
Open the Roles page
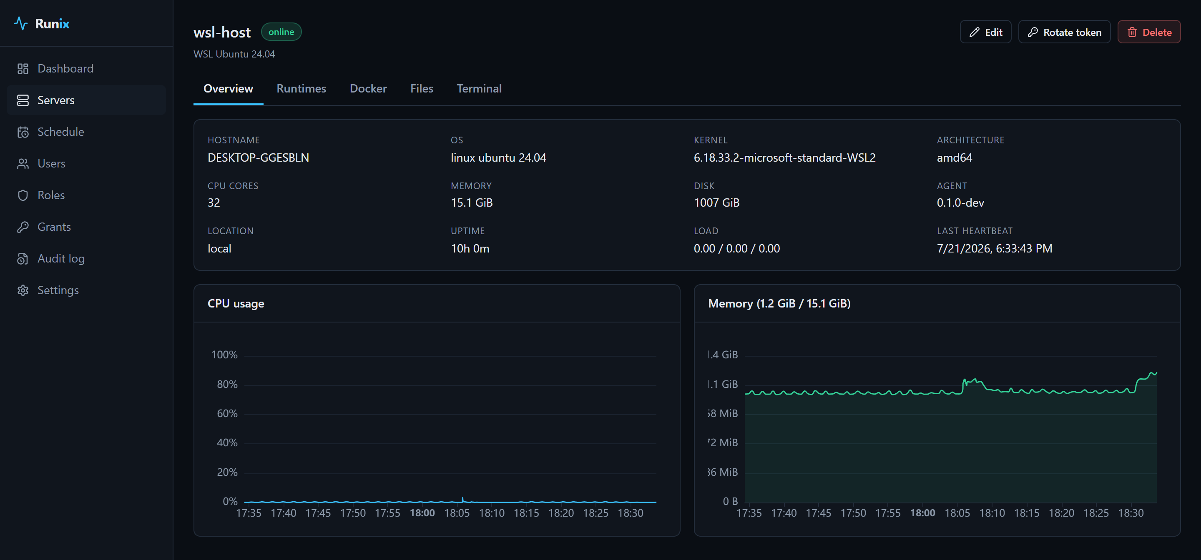86,196
